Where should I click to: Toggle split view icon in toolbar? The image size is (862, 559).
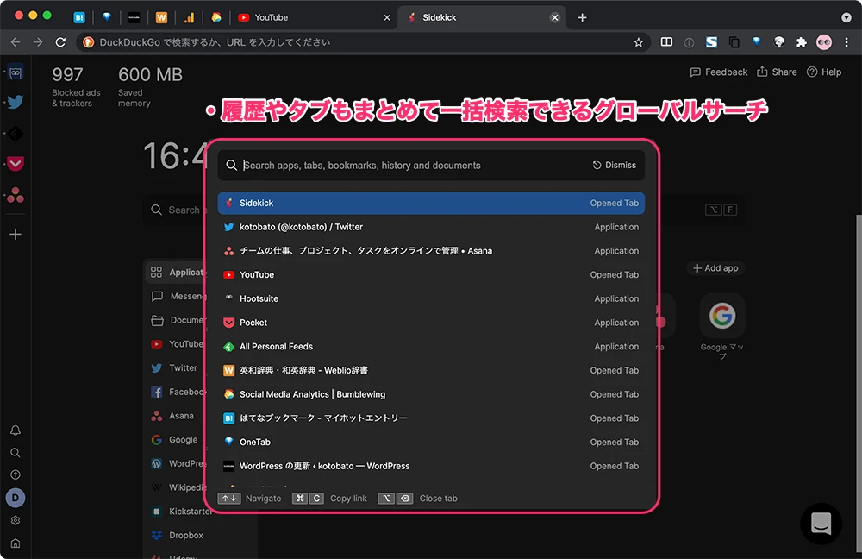pyautogui.click(x=666, y=42)
